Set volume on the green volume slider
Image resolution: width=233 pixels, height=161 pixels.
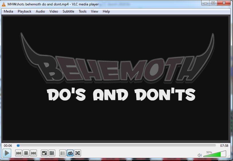click(215, 154)
